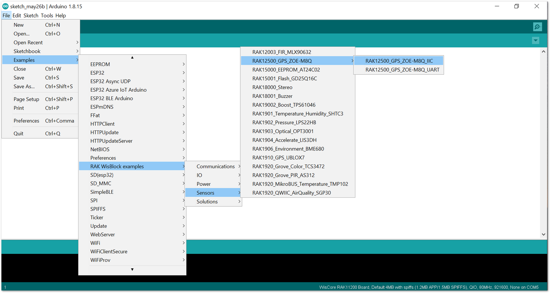Viewport: 550px width, 293px height.
Task: Open the RAK12500_GPS_ZOE-M8Q_IIC example
Action: [x=399, y=61]
